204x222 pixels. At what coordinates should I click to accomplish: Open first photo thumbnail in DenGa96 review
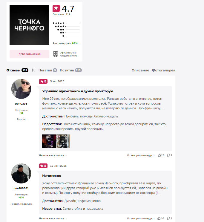[49, 141]
